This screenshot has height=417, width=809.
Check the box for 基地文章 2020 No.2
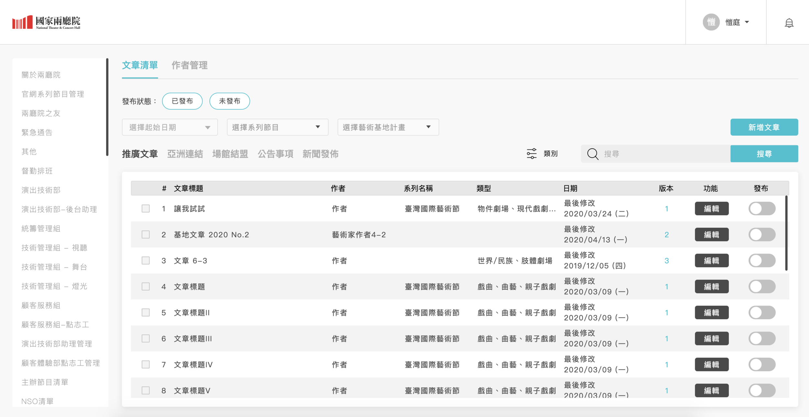tap(146, 234)
